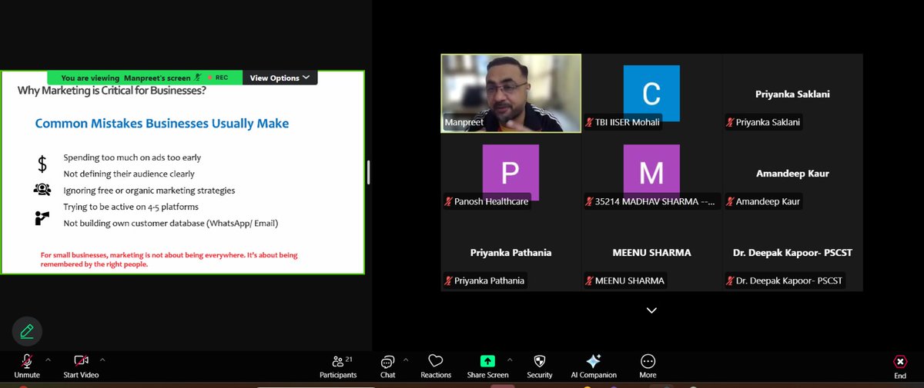The height and width of the screenshot is (388, 924).
Task: Launch AI Companion
Action: click(593, 366)
